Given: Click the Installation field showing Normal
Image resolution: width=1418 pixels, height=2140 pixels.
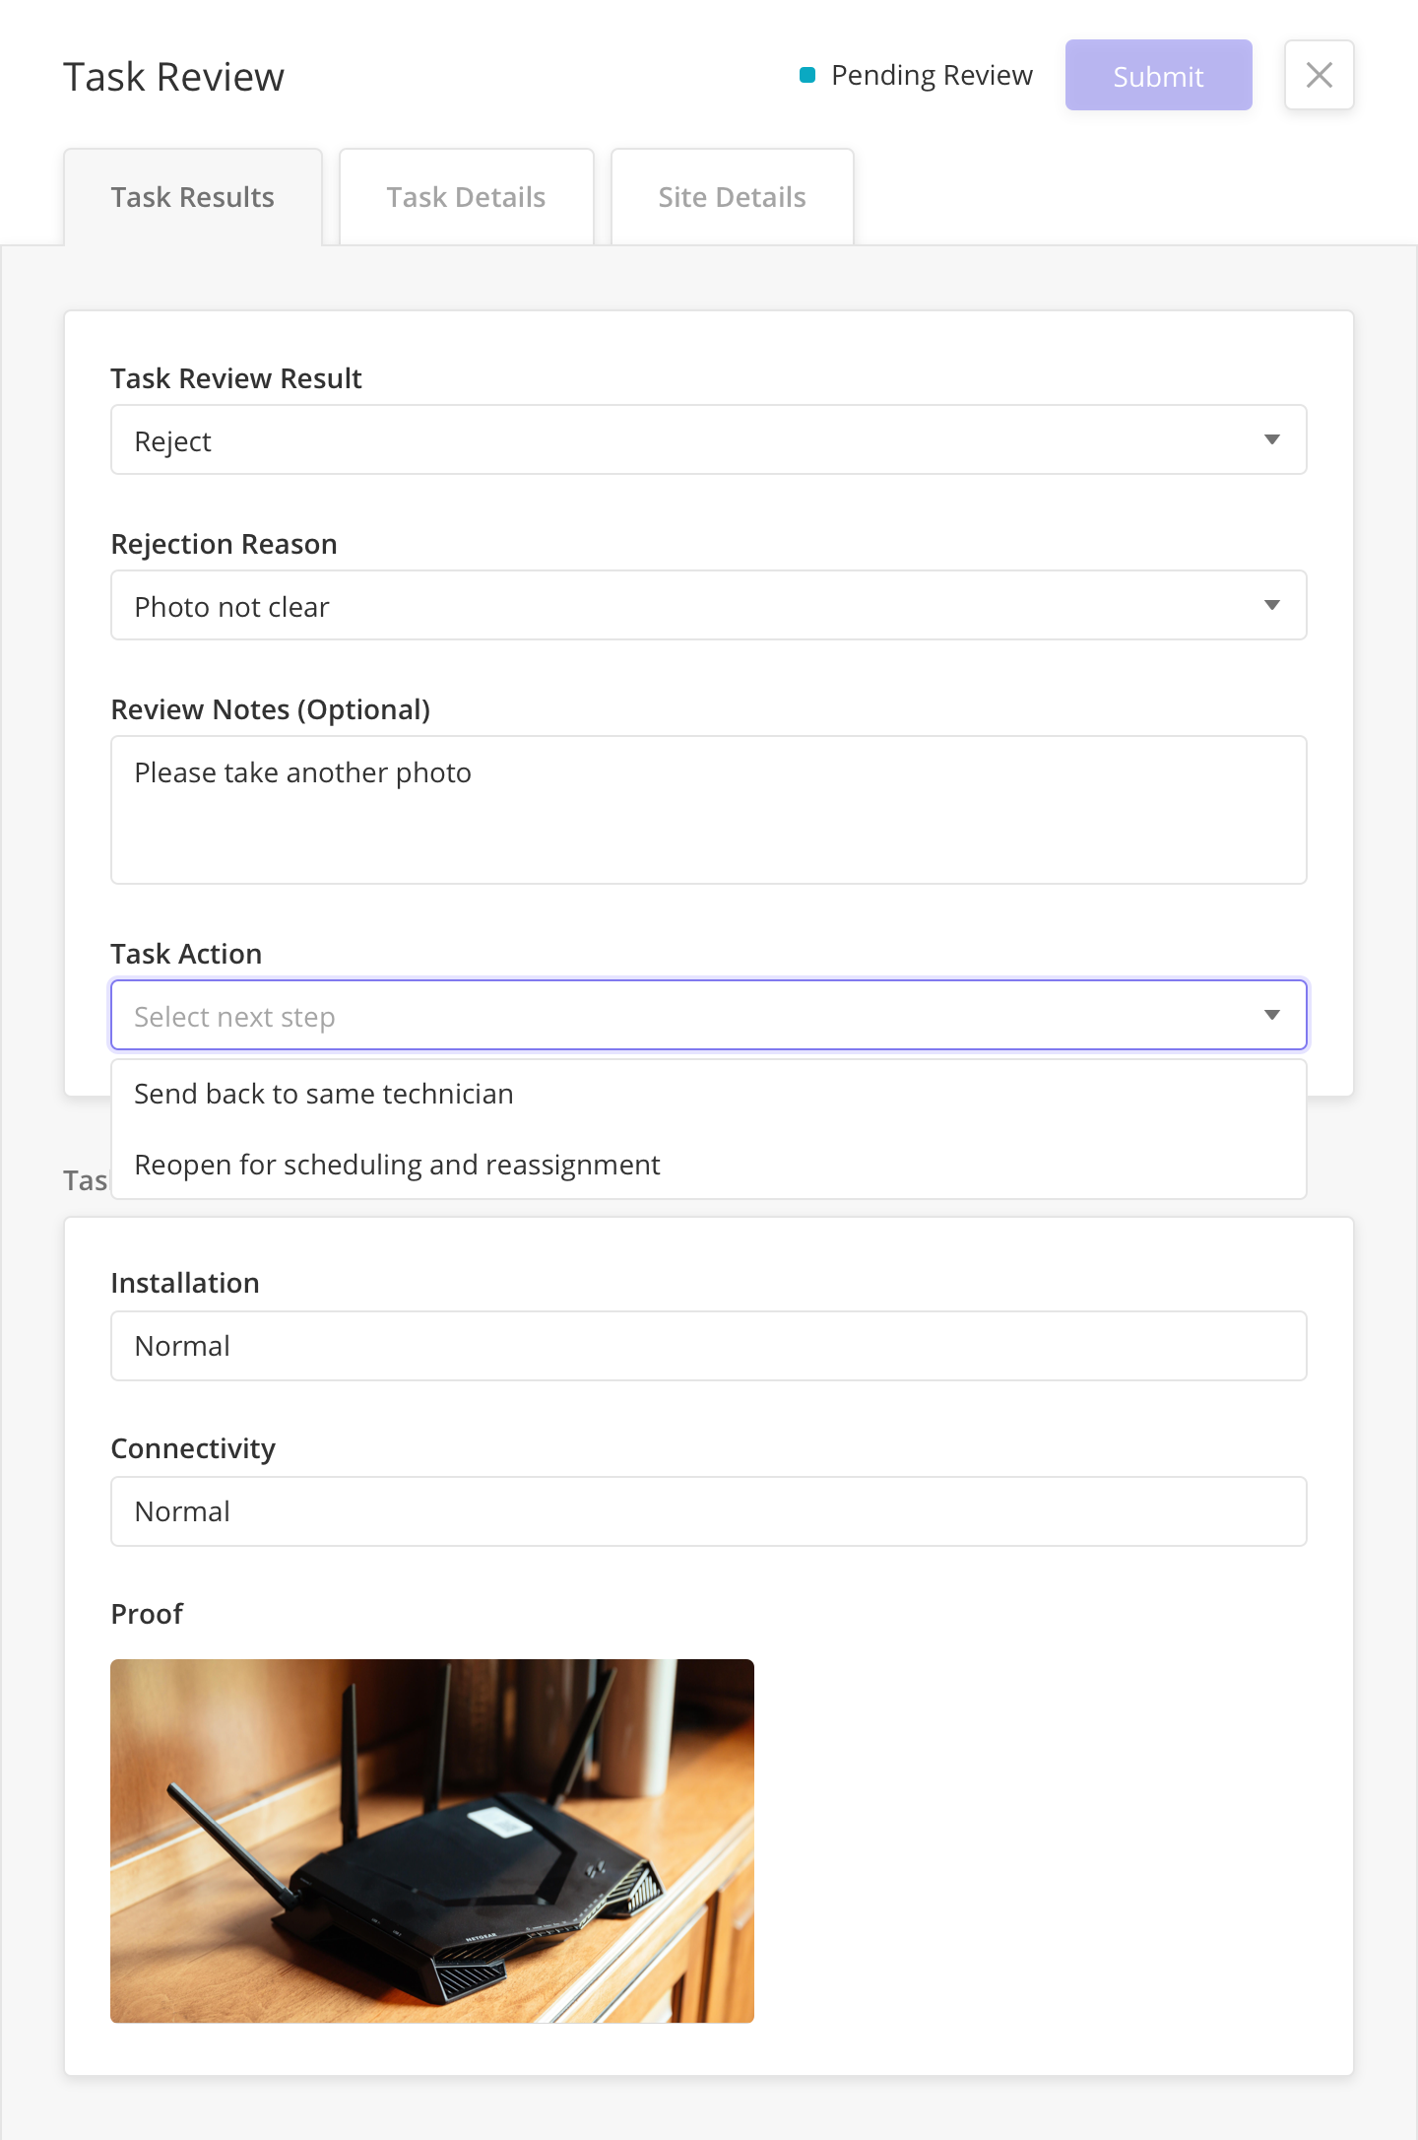Looking at the screenshot, I should point(709,1346).
